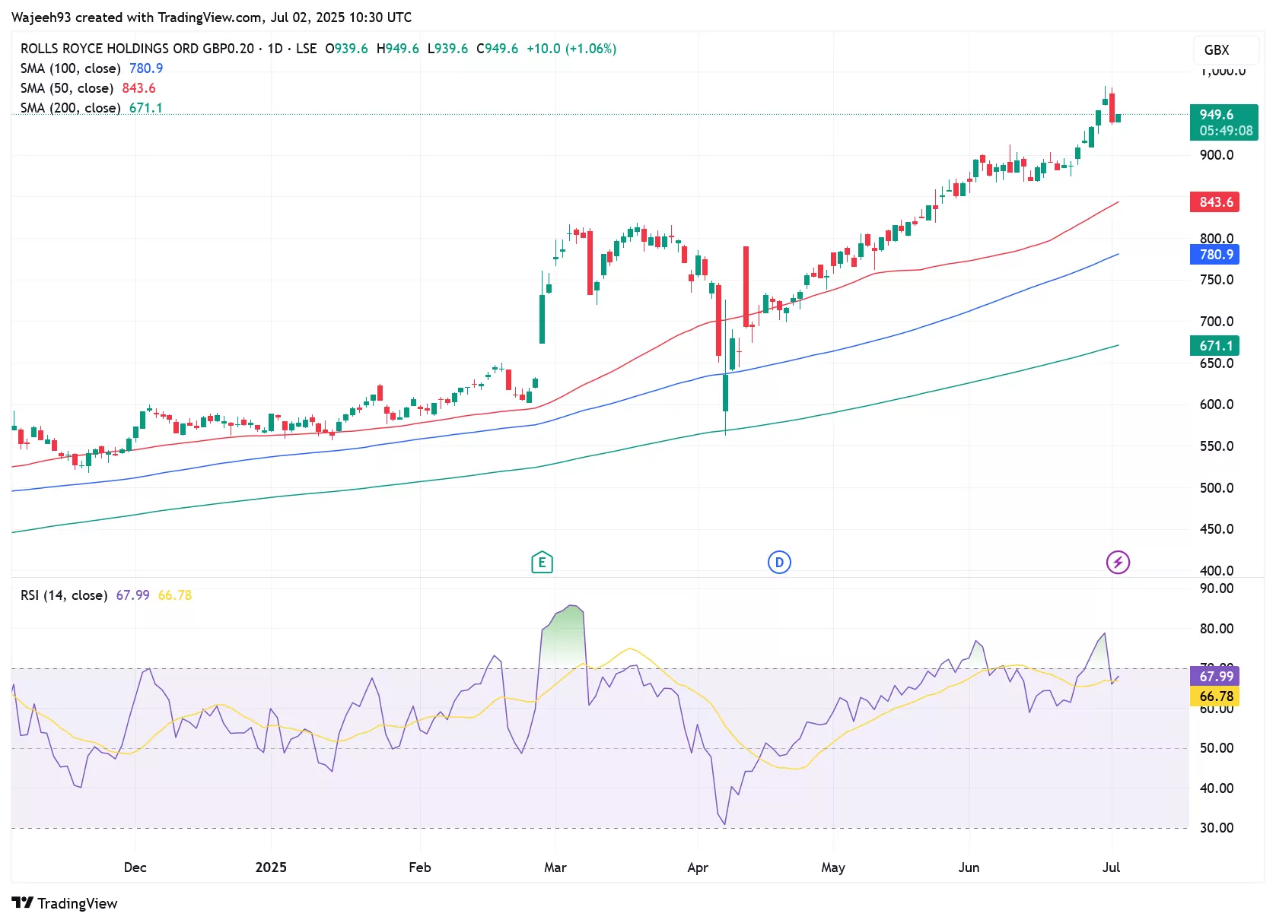This screenshot has width=1276, height=923.
Task: Click the RSI (14, close) indicator legend
Action: point(64,595)
